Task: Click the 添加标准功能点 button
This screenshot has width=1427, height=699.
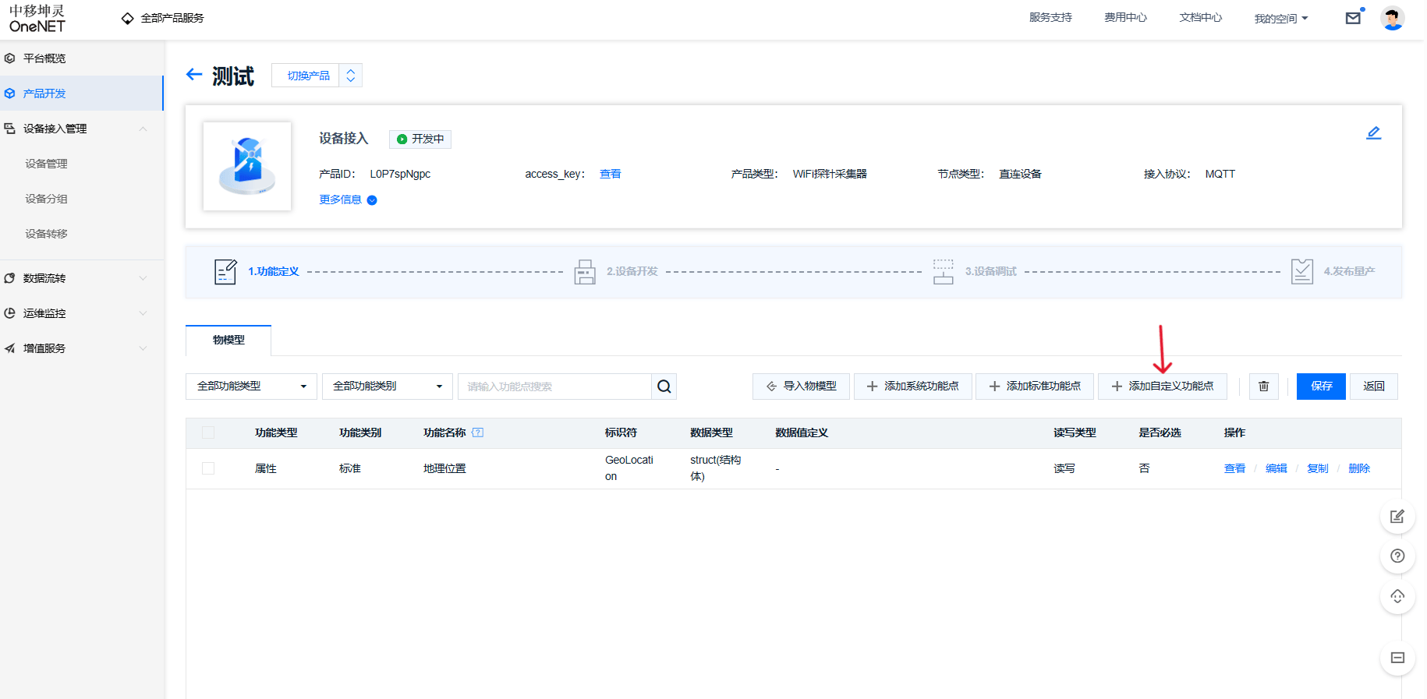Action: [1035, 387]
